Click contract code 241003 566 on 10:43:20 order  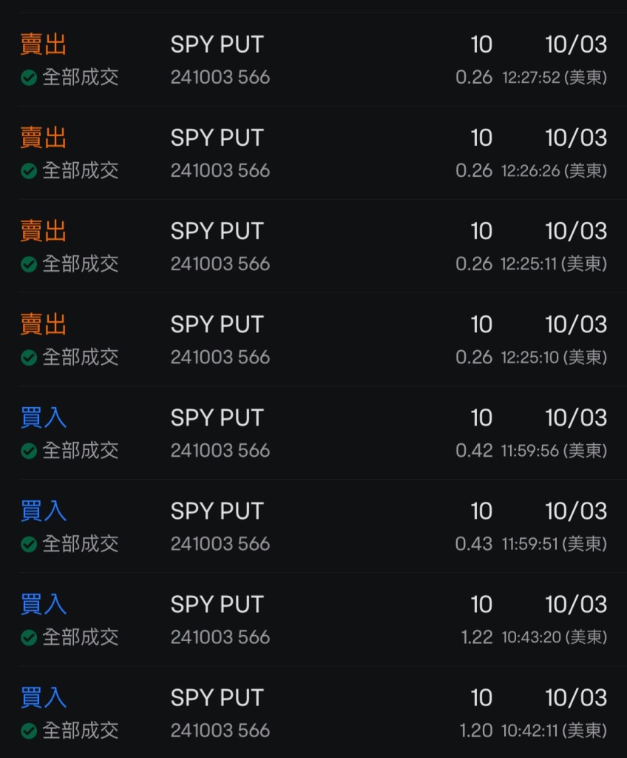click(x=220, y=637)
